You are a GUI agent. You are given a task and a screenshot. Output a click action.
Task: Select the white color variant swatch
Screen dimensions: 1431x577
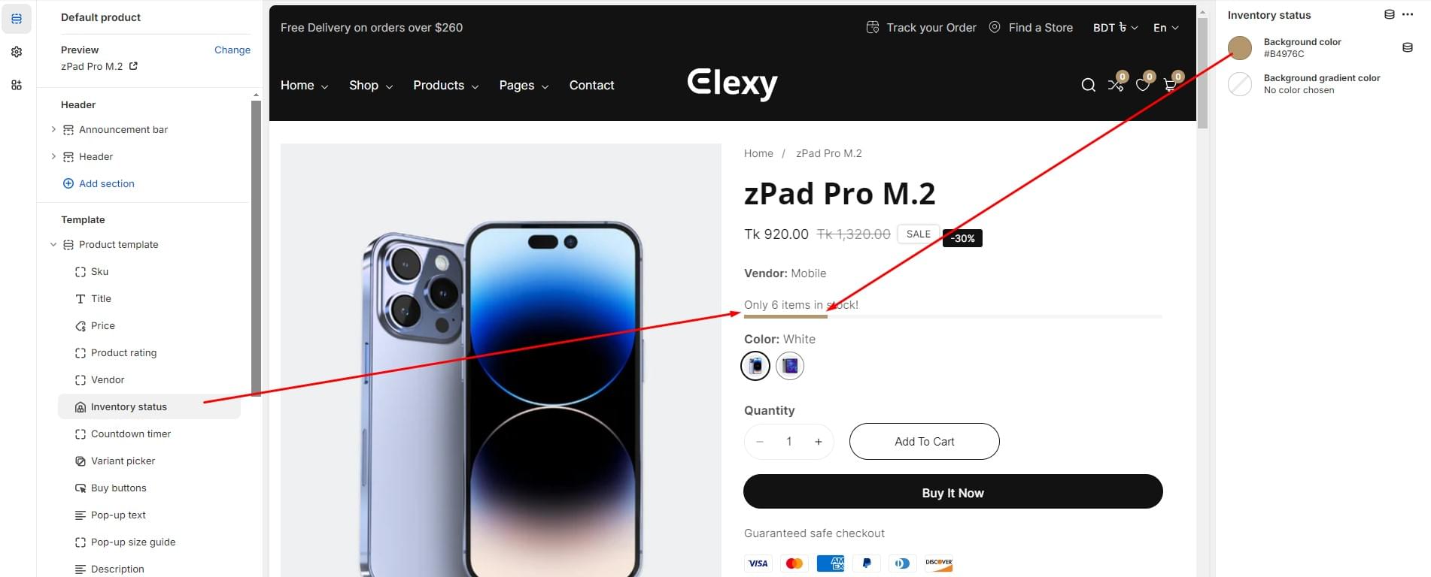[755, 366]
